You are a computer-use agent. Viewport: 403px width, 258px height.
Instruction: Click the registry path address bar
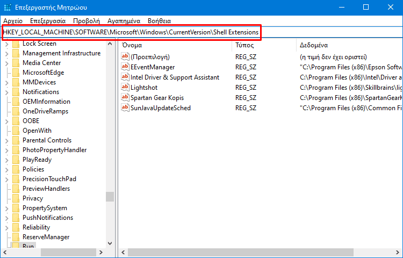click(x=202, y=32)
